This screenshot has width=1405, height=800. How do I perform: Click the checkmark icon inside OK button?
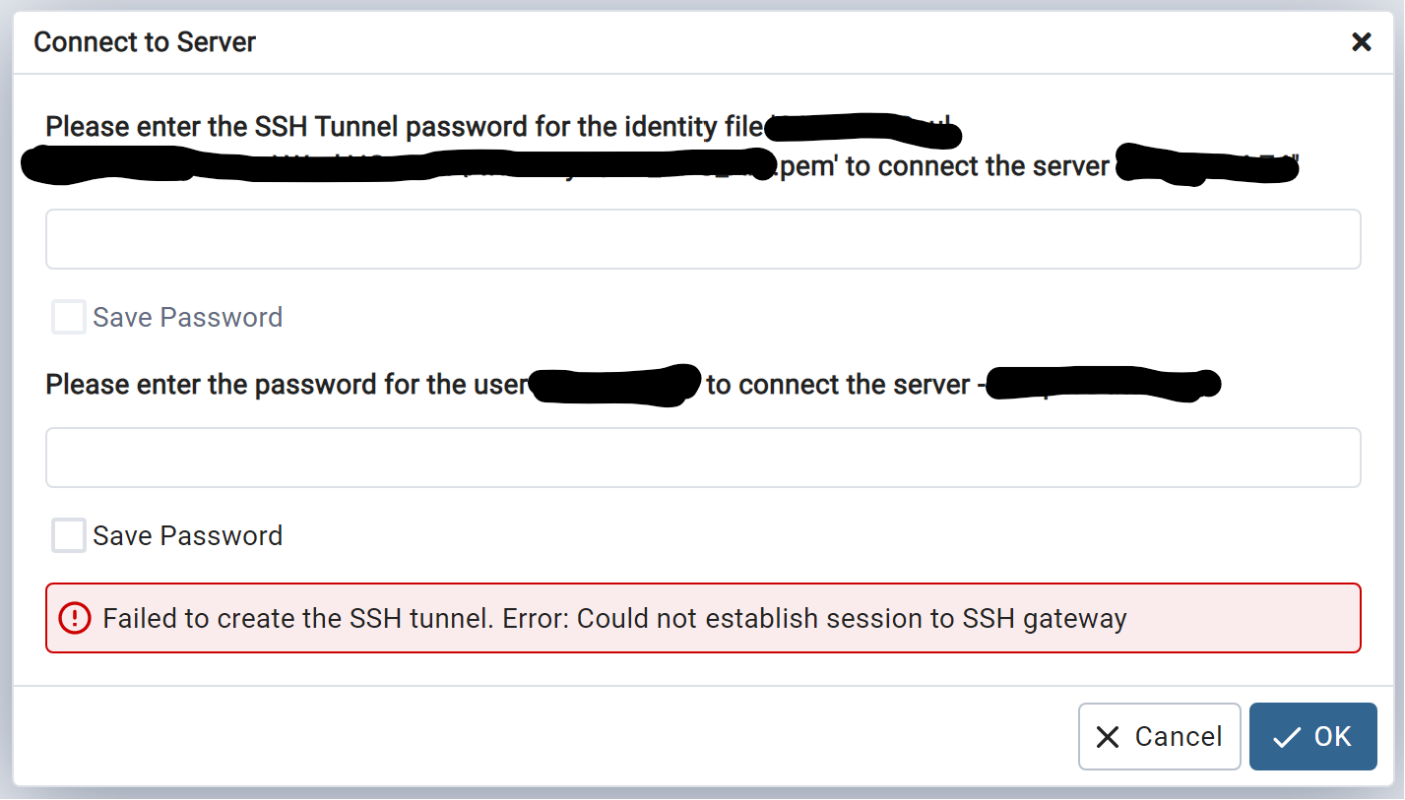(1286, 737)
